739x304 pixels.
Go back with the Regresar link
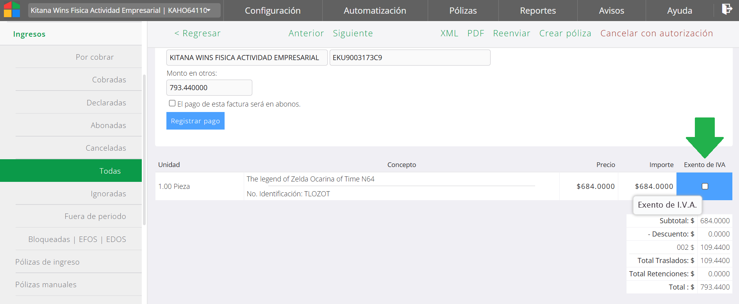(197, 34)
